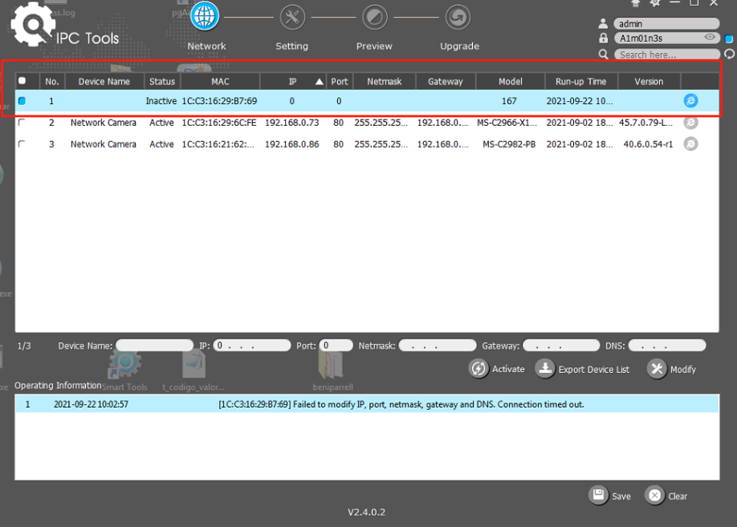Sort table by the IP column arrow
Screen dimensions: 737x527
pyautogui.click(x=320, y=82)
